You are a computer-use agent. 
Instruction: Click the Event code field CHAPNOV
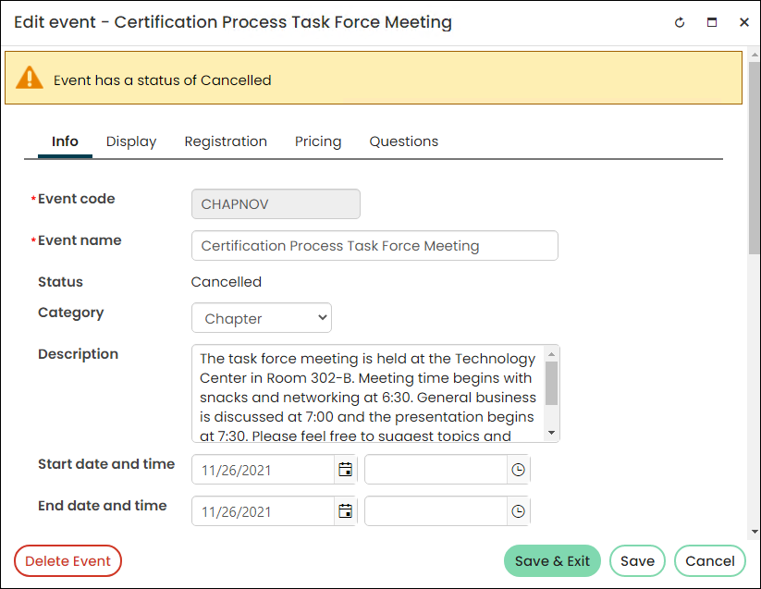click(276, 204)
